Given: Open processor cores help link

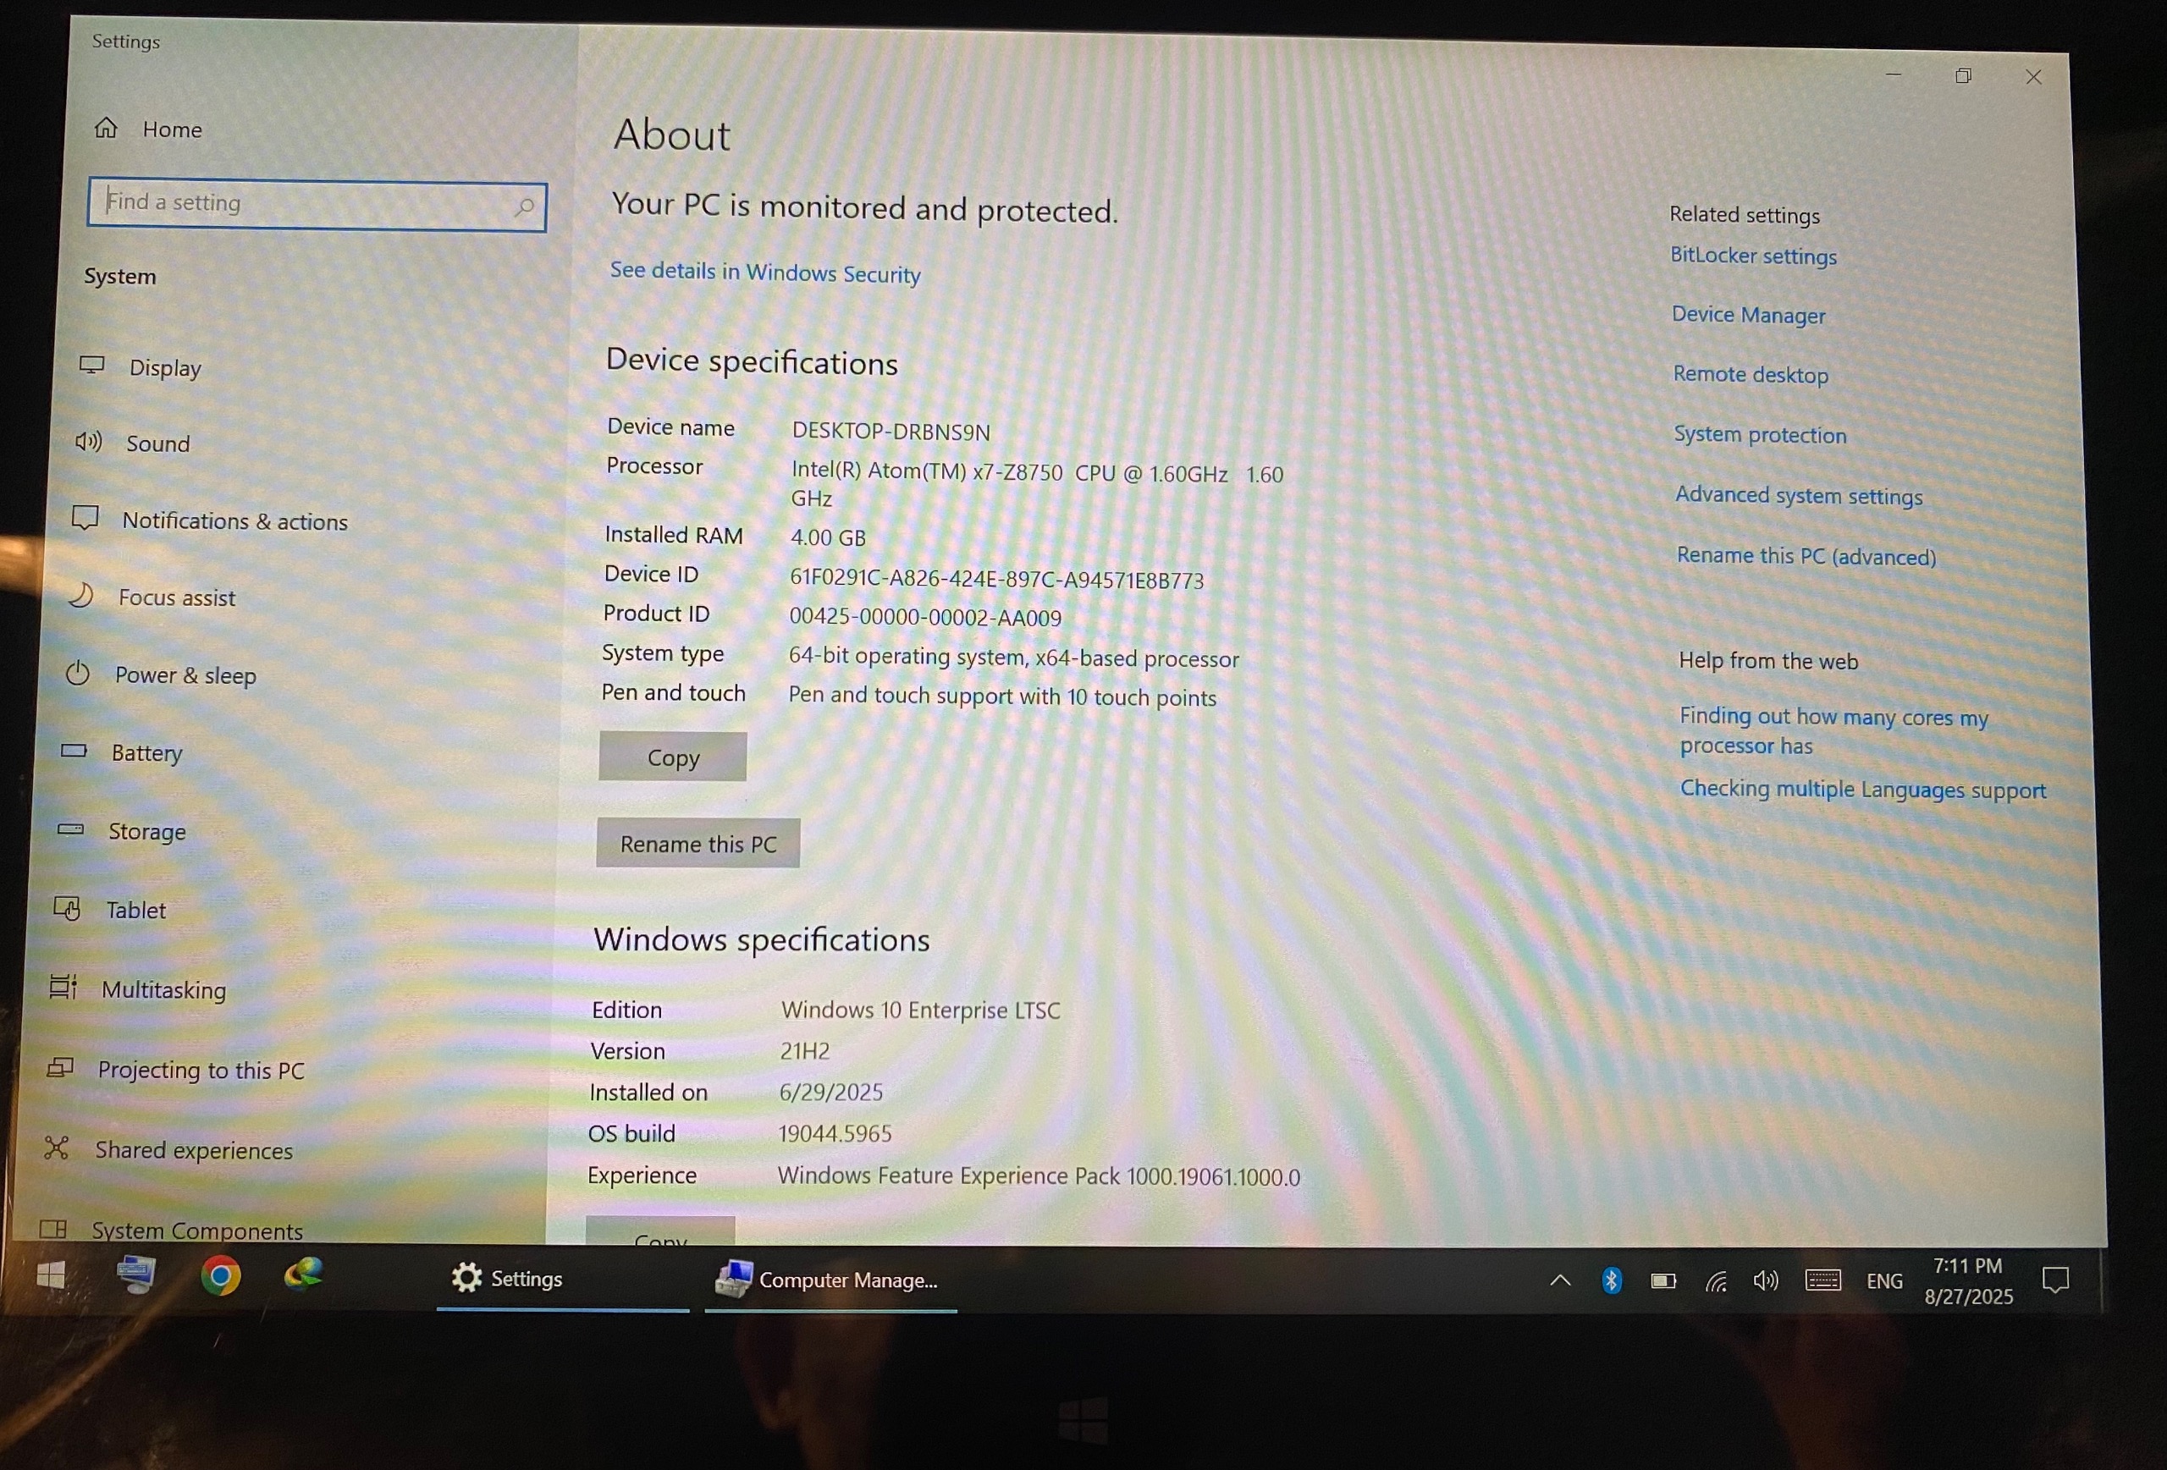Looking at the screenshot, I should pos(1833,731).
